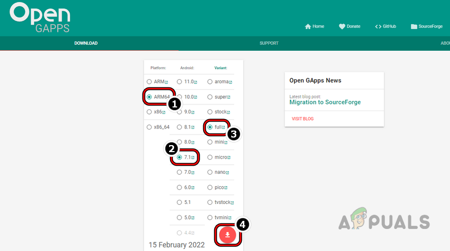Screen dimensions: 450x251
Task: Open the Migration to SourceForge post
Action: [x=325, y=102]
